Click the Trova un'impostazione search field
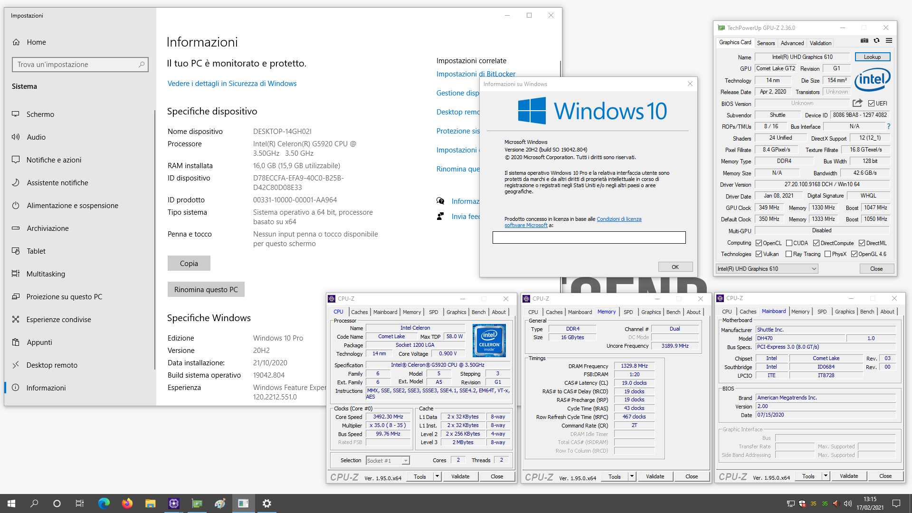912x513 pixels. click(80, 65)
